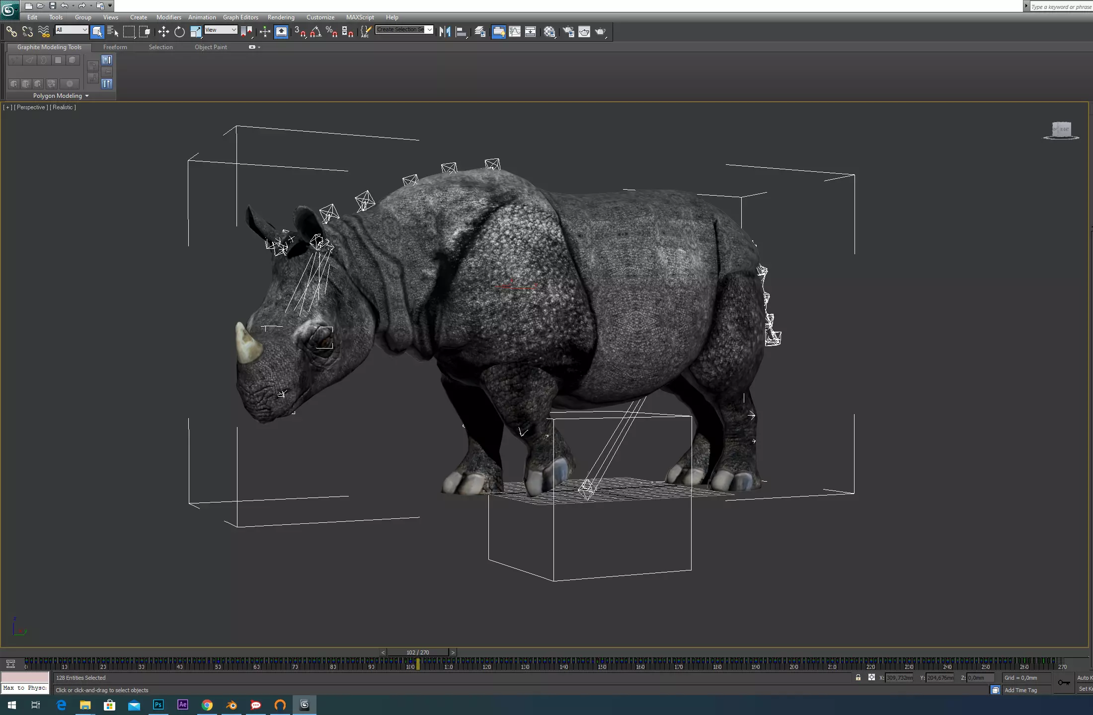
Task: Click the Select and Link chain icon
Action: pyautogui.click(x=11, y=32)
